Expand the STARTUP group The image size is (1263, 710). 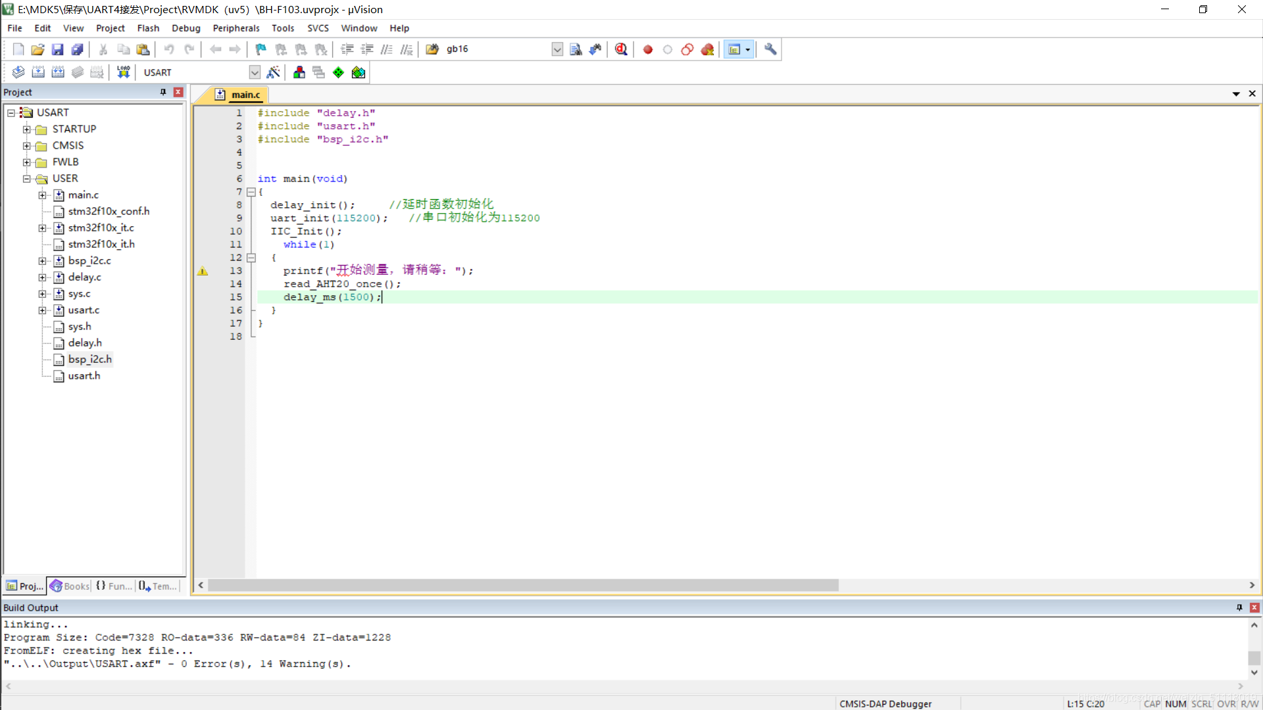tap(27, 130)
